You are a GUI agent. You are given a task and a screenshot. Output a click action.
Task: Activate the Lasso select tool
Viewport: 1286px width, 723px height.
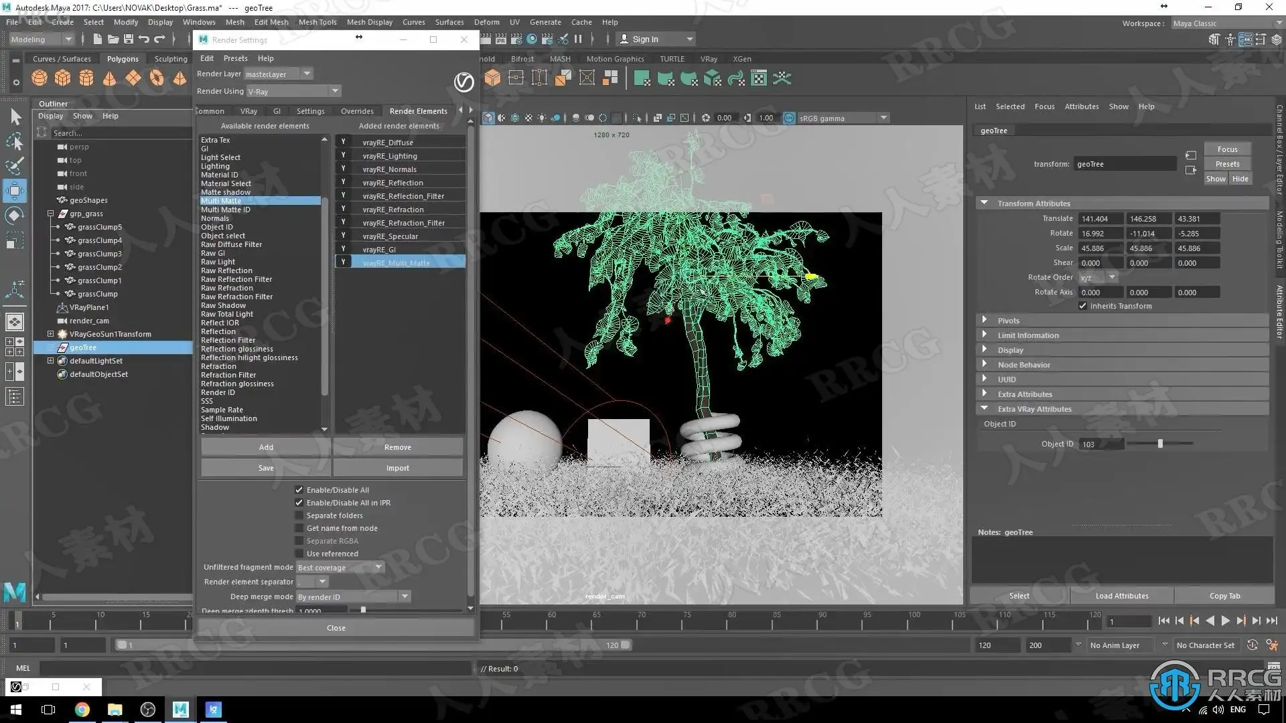tap(15, 141)
